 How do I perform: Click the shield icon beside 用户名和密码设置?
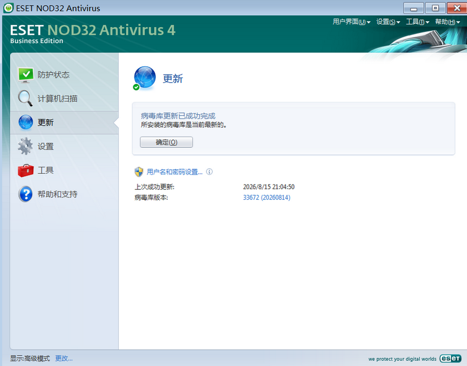click(139, 172)
